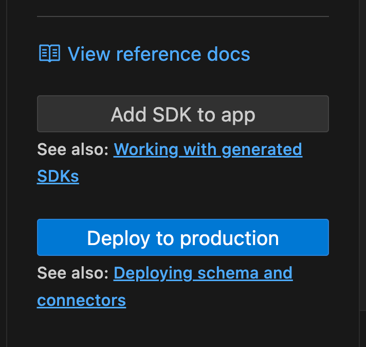Click the word "connectors" in the deploying link

(81, 300)
